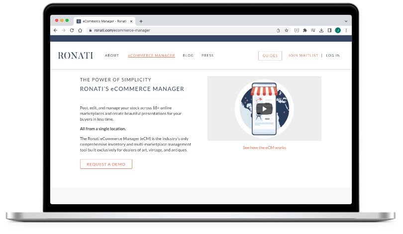This screenshot has width=403, height=234.
Task: Click the All from a single location text
Action: point(103,129)
